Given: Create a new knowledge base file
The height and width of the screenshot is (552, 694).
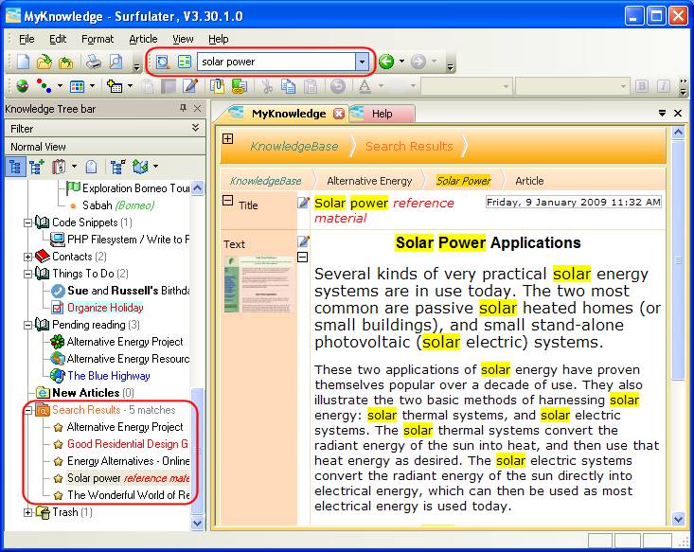Looking at the screenshot, I should pyautogui.click(x=23, y=62).
